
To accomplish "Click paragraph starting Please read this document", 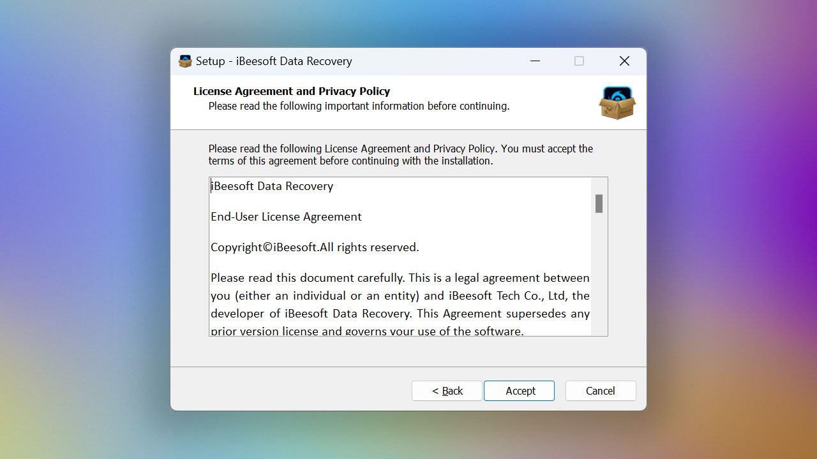I will pos(400,305).
